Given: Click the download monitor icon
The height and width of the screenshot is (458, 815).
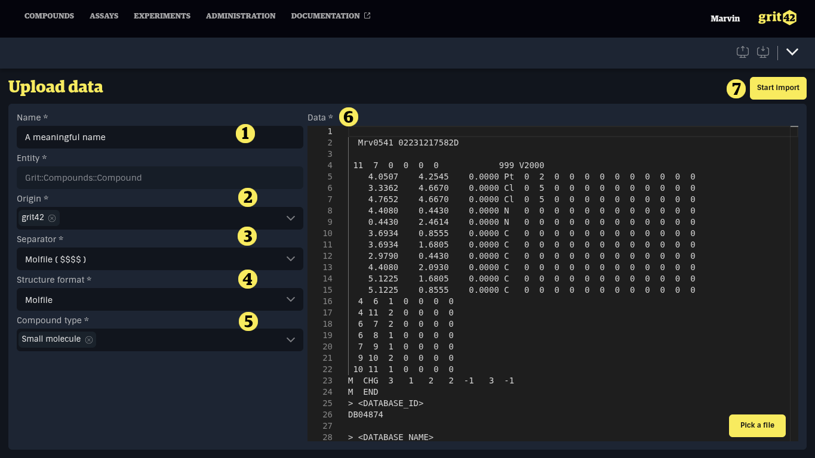Looking at the screenshot, I should coord(763,52).
